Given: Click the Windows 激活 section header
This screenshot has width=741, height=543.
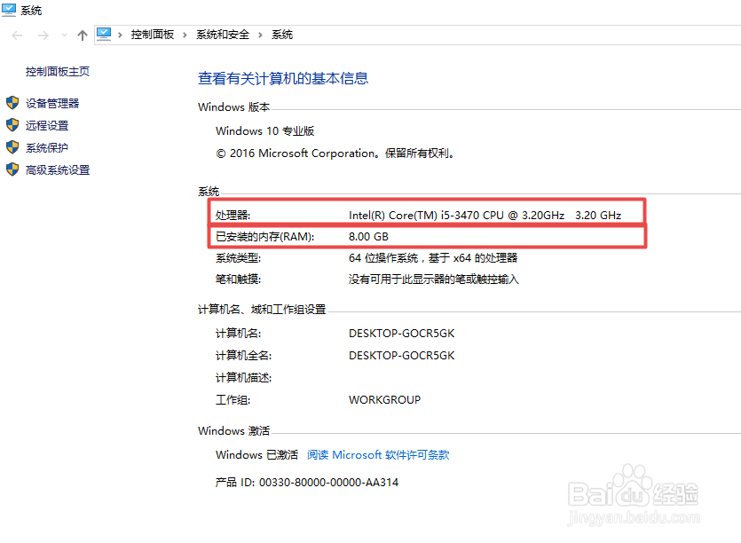Looking at the screenshot, I should 234,431.
